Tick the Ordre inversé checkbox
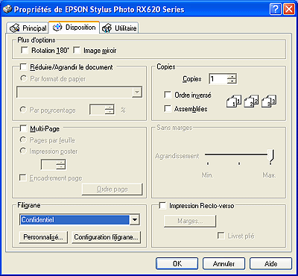 168,95
